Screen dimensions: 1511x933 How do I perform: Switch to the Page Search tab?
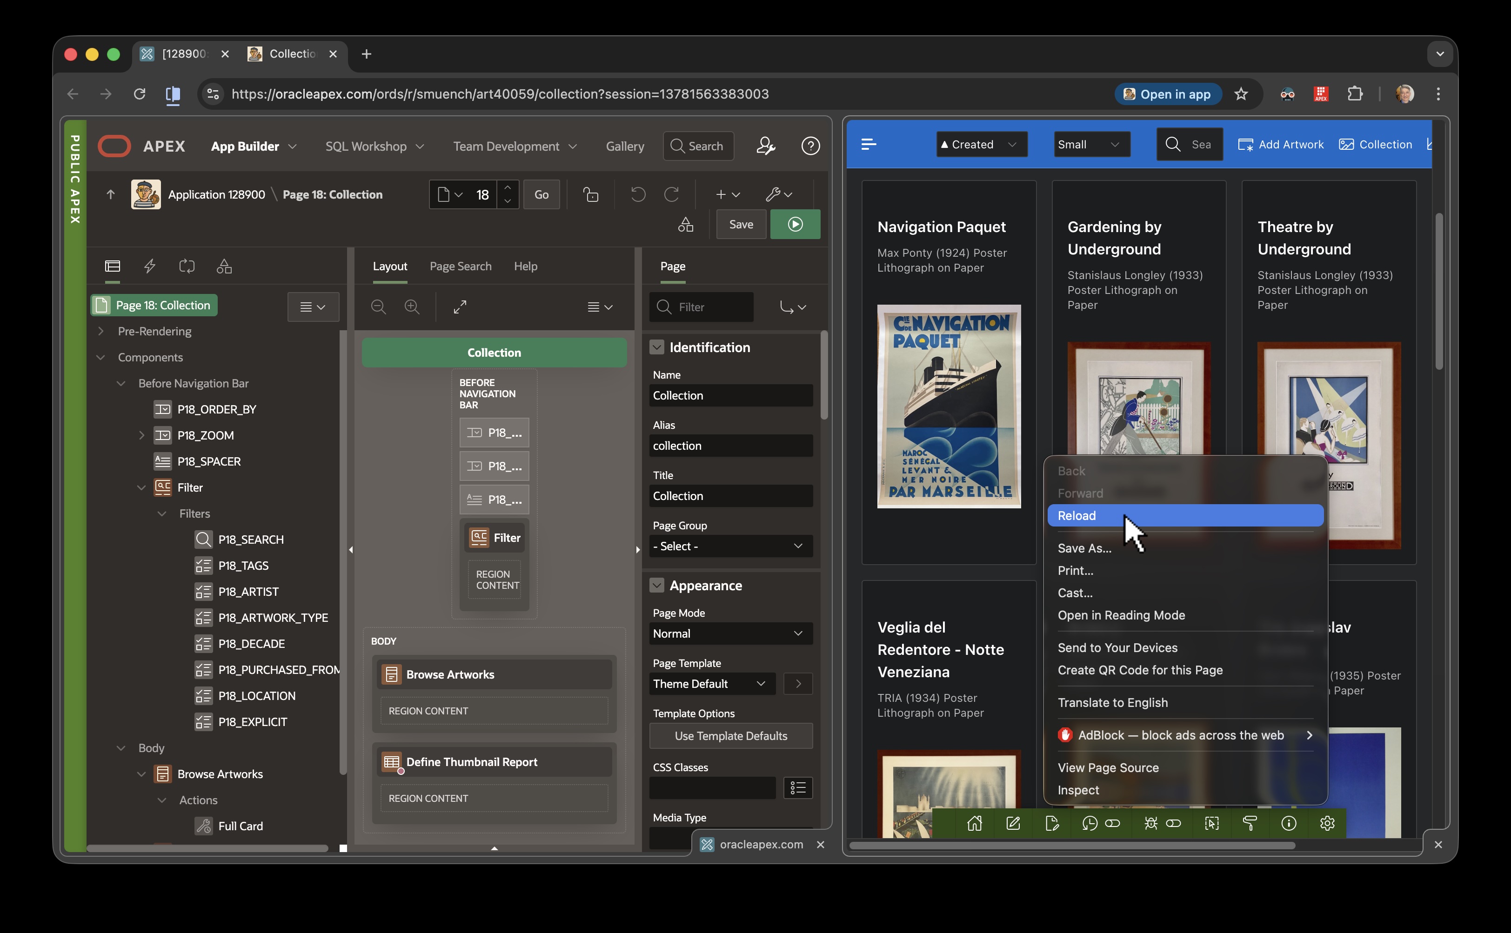pyautogui.click(x=461, y=266)
